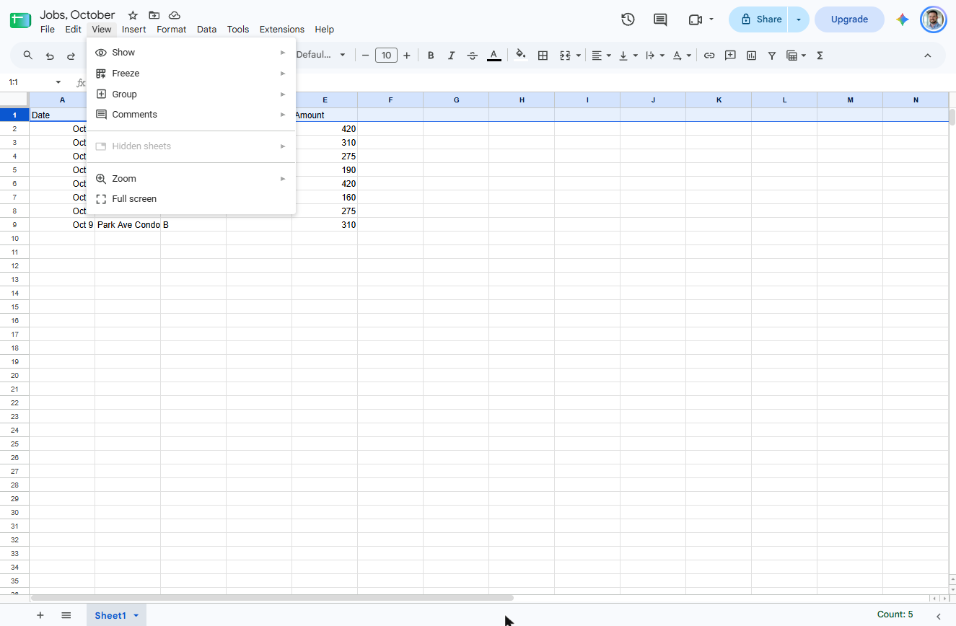Screen dimensions: 956x626
Task: Toggle bold formatting
Action: (431, 56)
